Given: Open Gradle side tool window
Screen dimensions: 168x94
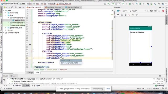Looking at the screenshot, I should pos(167,10).
